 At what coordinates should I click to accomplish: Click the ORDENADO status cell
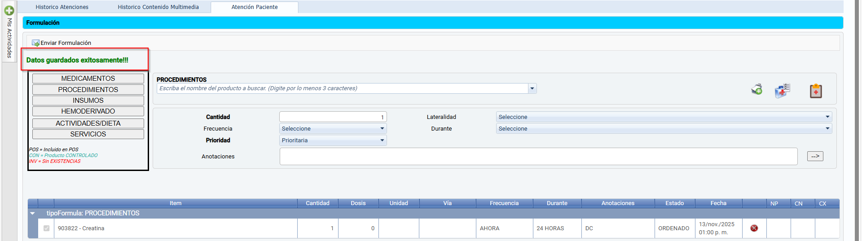tap(674, 228)
